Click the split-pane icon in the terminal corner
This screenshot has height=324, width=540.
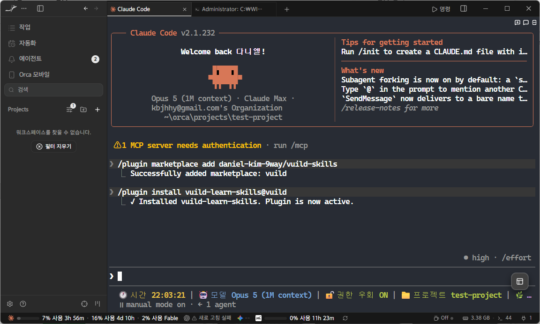[x=534, y=22]
